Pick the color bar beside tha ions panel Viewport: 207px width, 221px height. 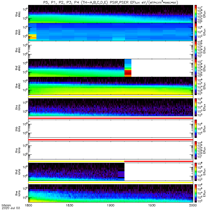click(196, 107)
